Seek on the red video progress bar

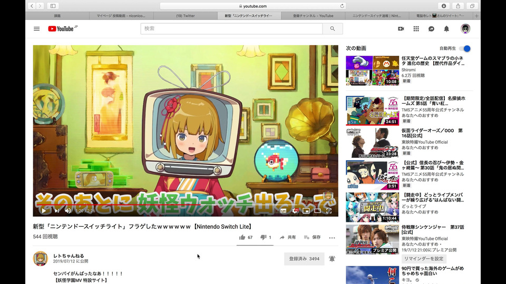(186, 204)
